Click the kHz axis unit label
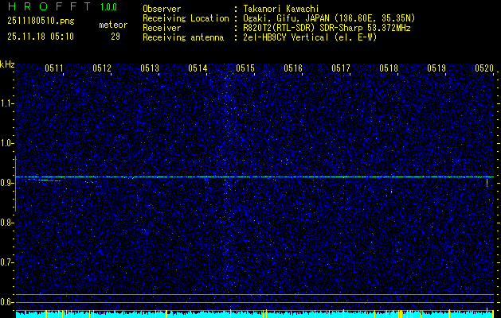Screen dimensions: 501x318 click(7, 64)
